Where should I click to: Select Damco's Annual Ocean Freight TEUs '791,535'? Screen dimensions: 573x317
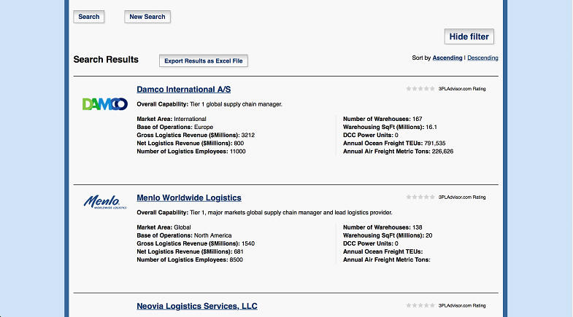[x=435, y=144]
